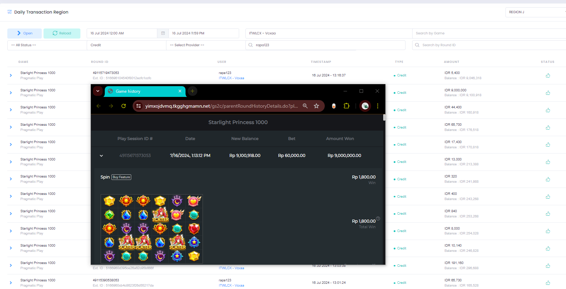Click the Open button
Image resolution: width=566 pixels, height=289 pixels.
coord(24,33)
